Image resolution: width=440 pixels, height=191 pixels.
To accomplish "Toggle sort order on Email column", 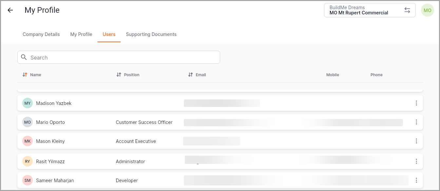I will [x=190, y=75].
